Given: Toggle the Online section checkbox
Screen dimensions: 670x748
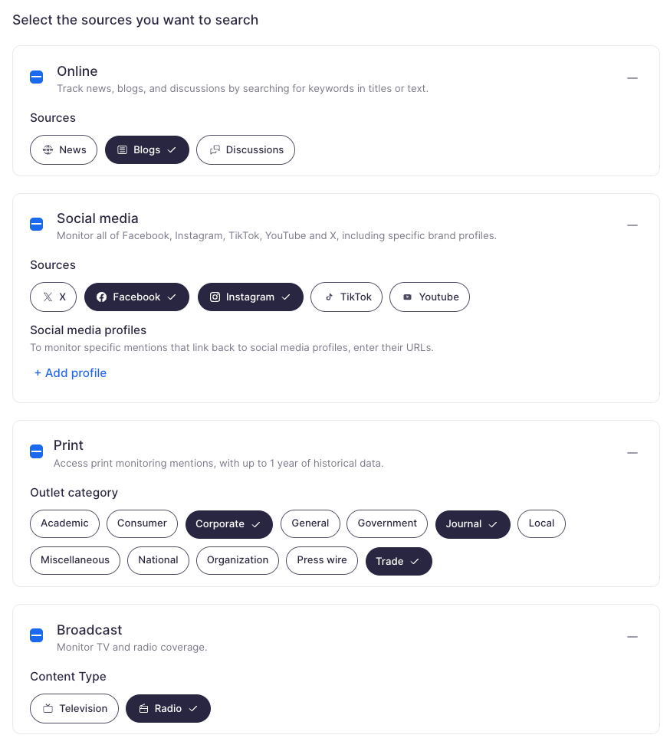Looking at the screenshot, I should pos(37,77).
